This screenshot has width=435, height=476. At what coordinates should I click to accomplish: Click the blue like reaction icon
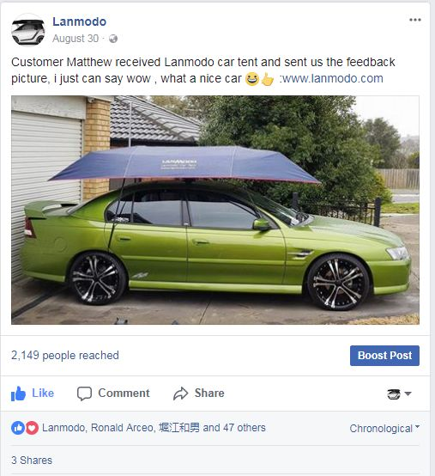pos(17,428)
